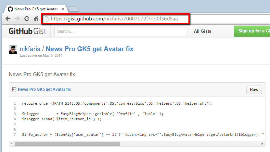The width and height of the screenshot is (270, 152).
Task: Click the browser Forward arrow
Action: click(x=18, y=18)
